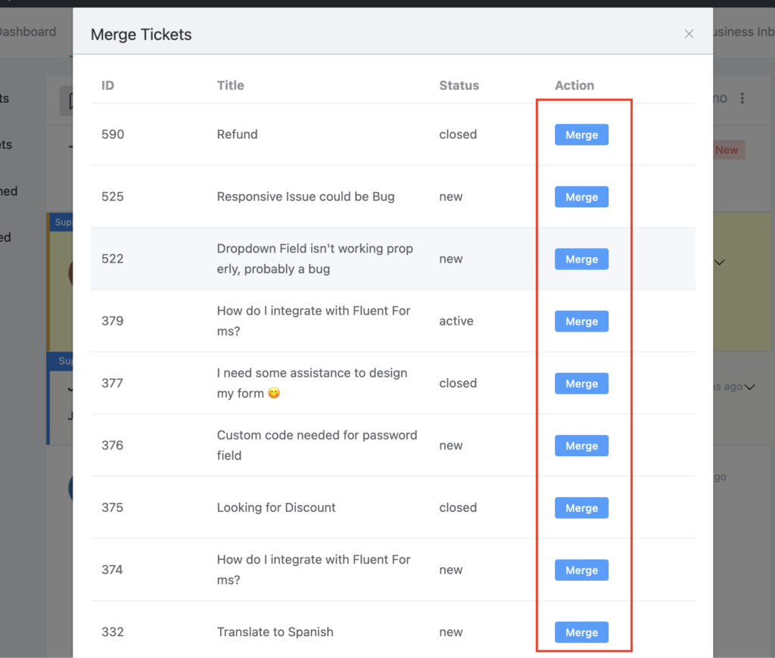
Task: Merge ticket 374 Fluent Forms integration
Action: 581,570
